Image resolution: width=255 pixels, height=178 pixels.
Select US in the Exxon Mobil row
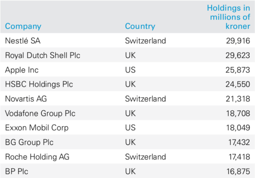(130, 128)
